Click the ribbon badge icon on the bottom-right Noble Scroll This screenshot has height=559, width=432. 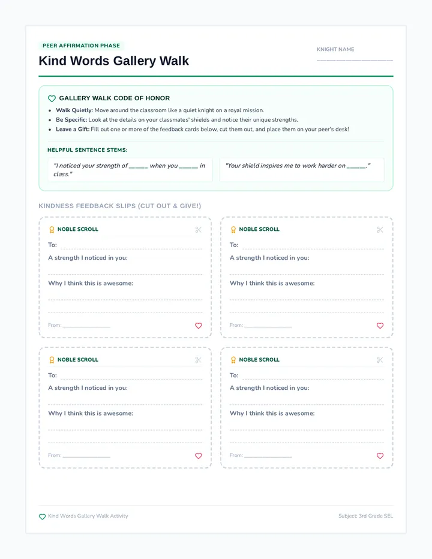pyautogui.click(x=233, y=360)
